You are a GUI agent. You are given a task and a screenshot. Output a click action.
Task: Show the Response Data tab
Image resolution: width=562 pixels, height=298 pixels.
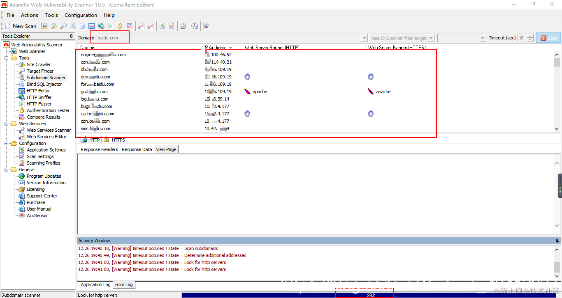tap(137, 149)
